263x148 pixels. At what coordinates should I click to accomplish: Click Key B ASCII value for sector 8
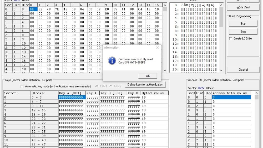coord(134,132)
